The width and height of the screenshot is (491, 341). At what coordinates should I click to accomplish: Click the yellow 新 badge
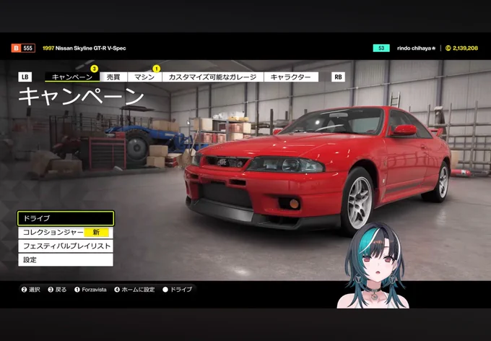(x=97, y=233)
